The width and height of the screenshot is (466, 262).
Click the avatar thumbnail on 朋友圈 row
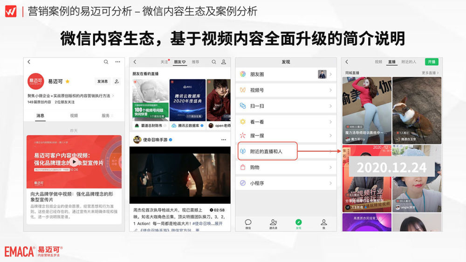[x=322, y=74]
